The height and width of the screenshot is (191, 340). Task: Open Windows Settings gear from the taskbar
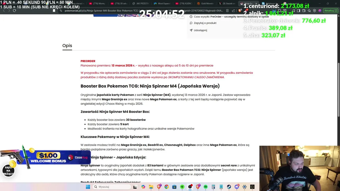coord(245,187)
